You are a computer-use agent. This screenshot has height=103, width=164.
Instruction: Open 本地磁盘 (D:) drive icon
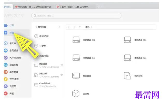127,40
